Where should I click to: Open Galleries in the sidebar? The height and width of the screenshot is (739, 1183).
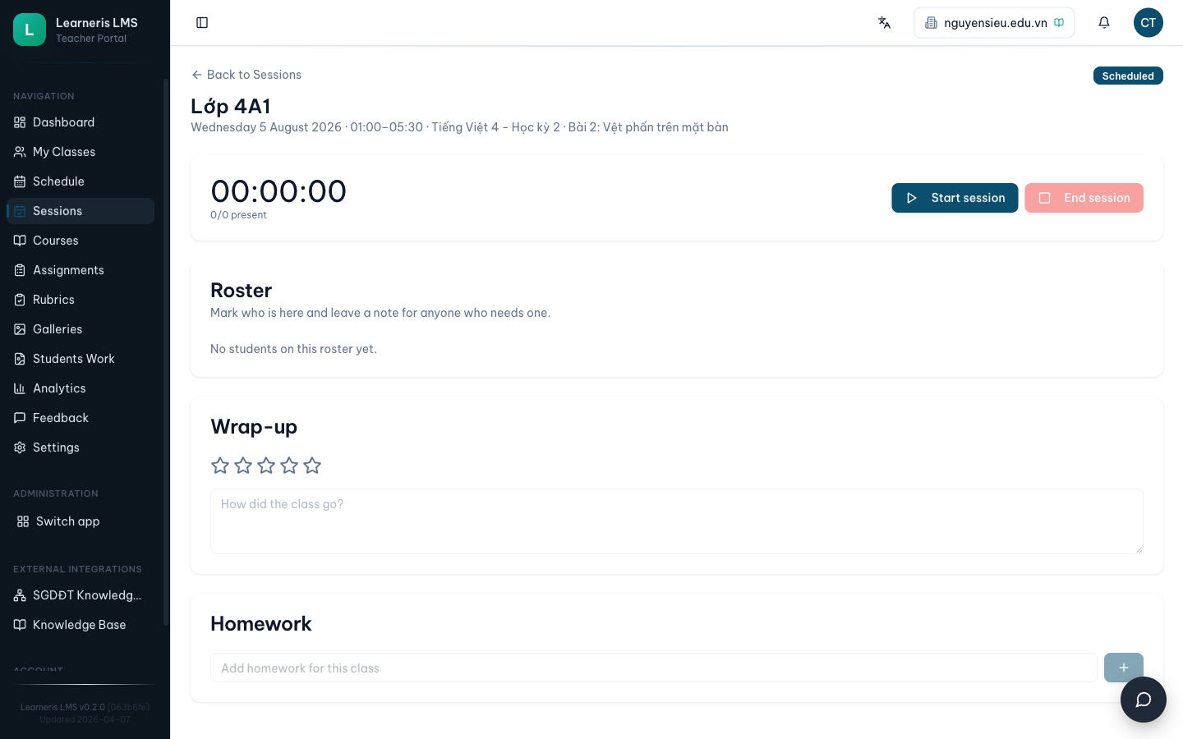[81, 329]
